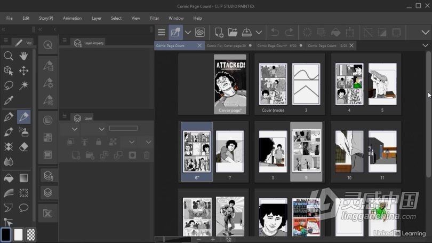Select the Balloon text tool
Screen dimensions: 432x243
[x=23, y=207]
